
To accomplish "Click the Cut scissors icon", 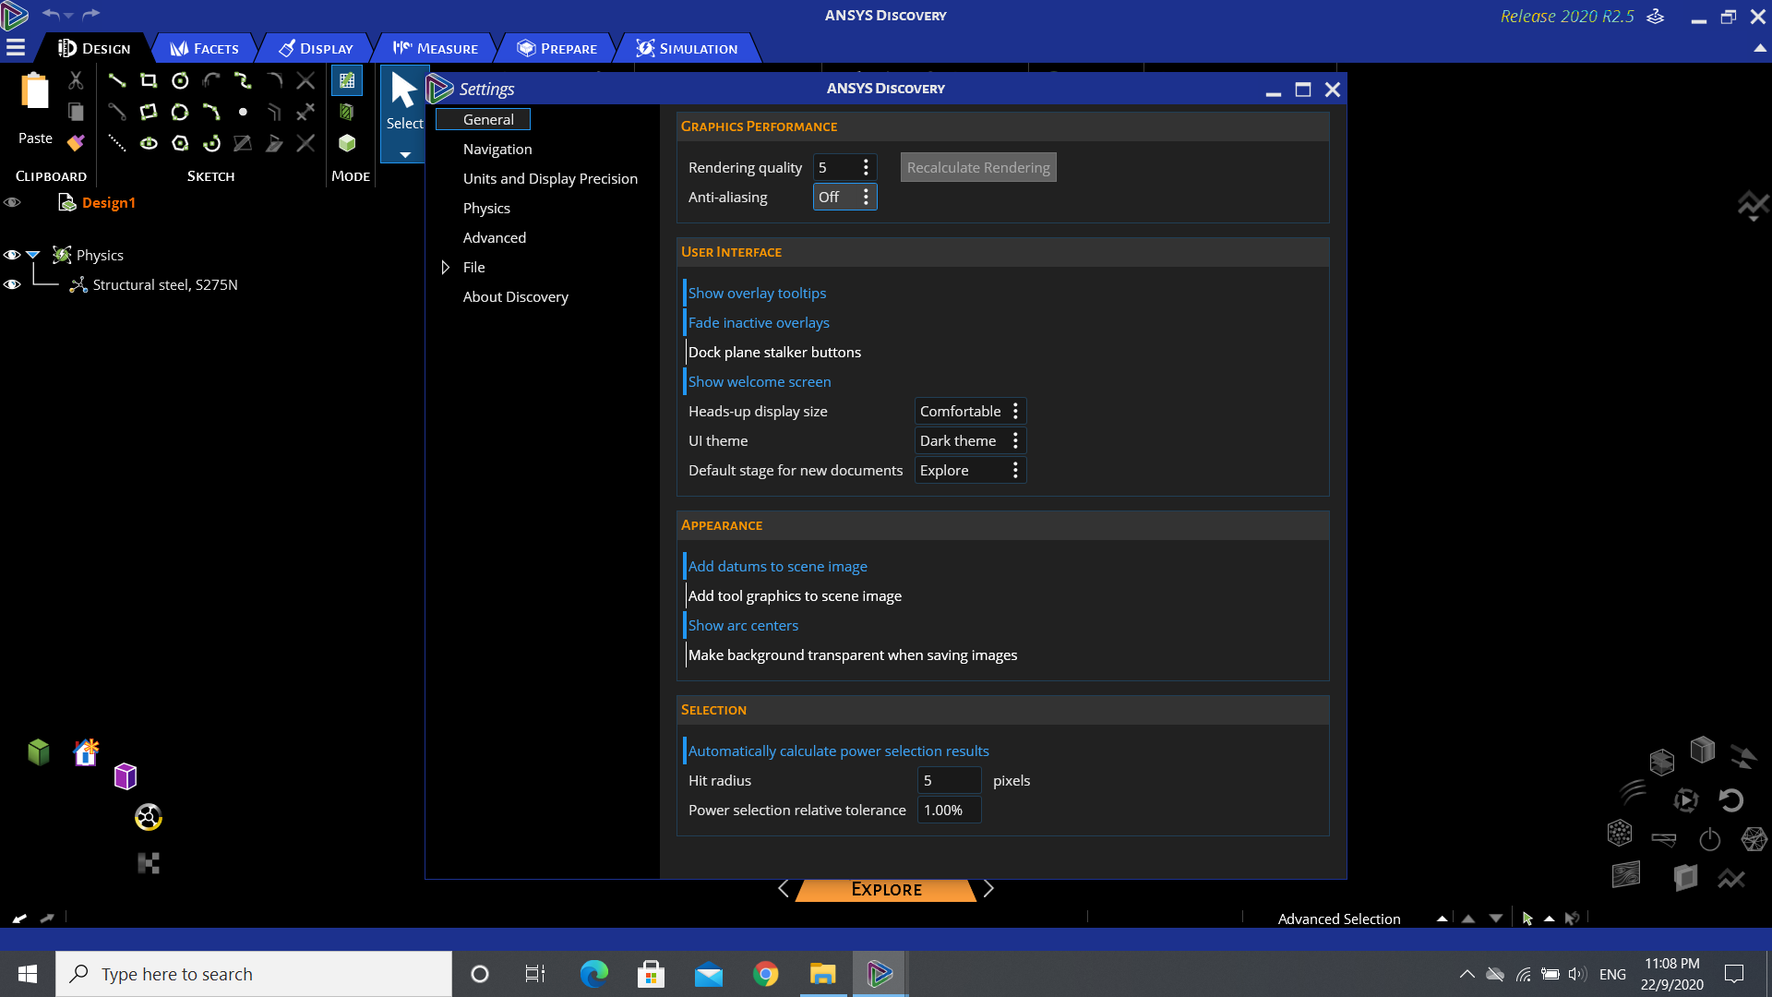I will pyautogui.click(x=76, y=81).
